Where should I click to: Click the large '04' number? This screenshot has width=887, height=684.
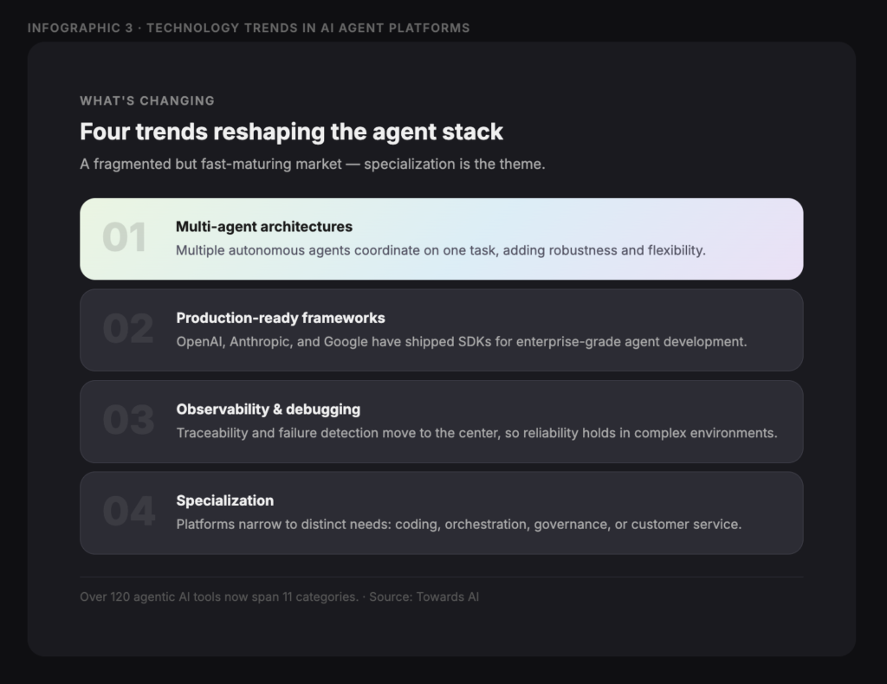pos(129,511)
